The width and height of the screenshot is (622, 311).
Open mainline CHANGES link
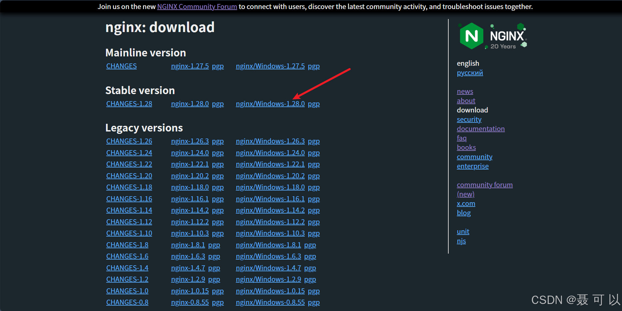tap(121, 66)
